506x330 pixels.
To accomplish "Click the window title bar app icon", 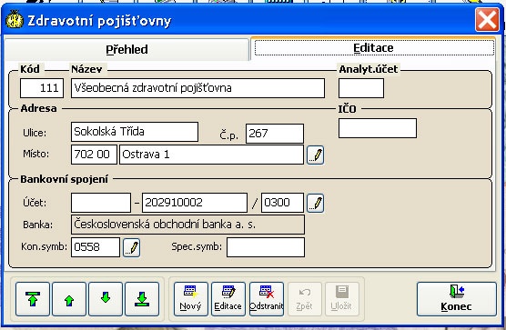I will coord(15,20).
